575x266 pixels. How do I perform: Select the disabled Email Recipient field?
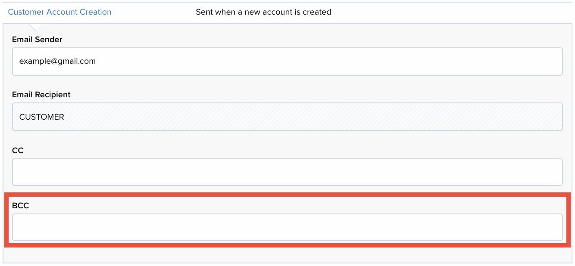pyautogui.click(x=287, y=117)
